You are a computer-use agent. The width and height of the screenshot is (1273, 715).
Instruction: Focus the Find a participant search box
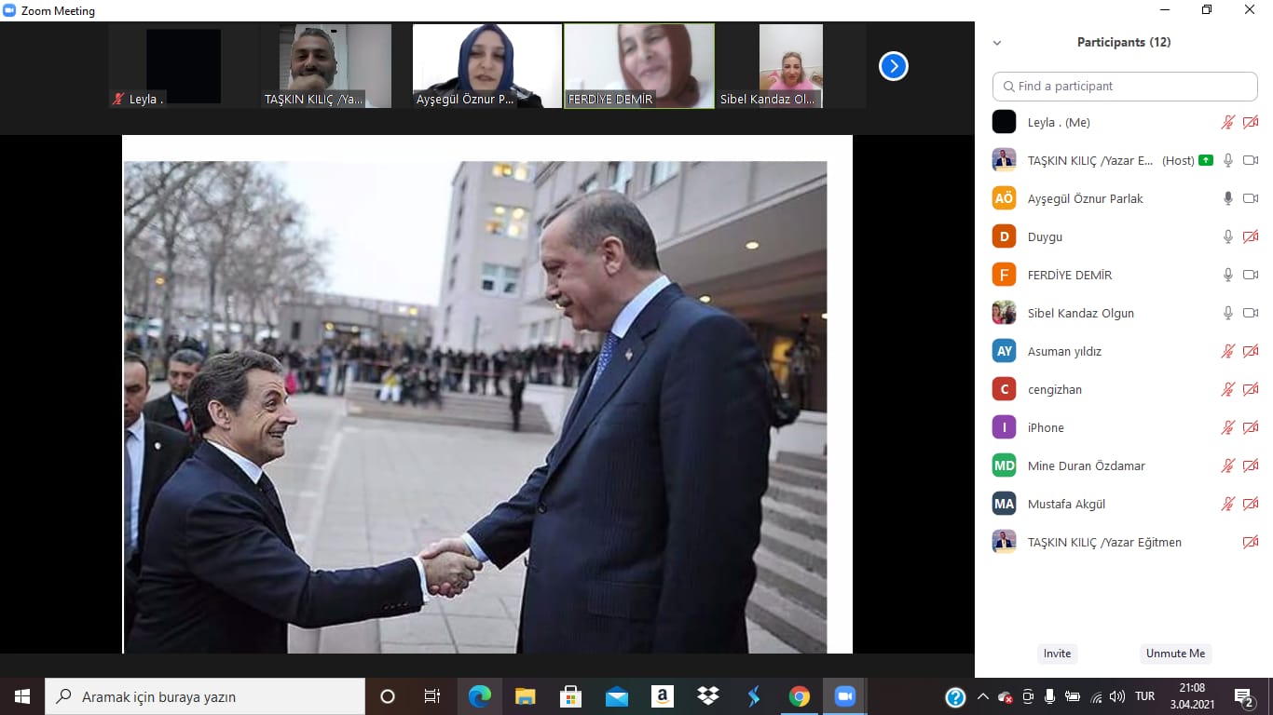(x=1125, y=86)
